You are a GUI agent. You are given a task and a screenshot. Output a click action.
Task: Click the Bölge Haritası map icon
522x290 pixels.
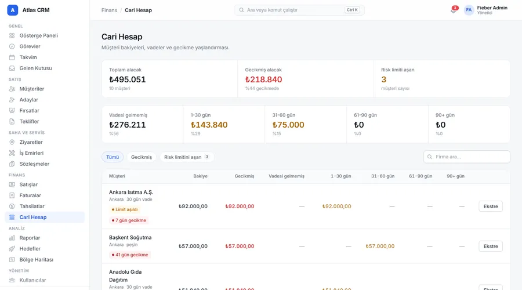pyautogui.click(x=12, y=260)
